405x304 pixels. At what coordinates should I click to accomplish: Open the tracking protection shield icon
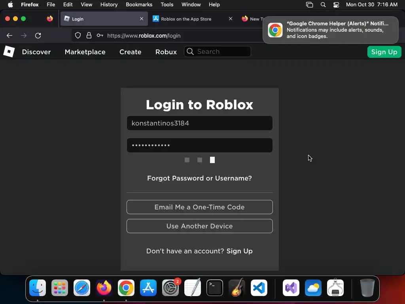[x=78, y=36]
